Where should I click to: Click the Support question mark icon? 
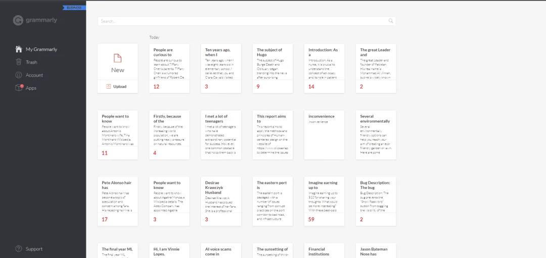coord(19,248)
